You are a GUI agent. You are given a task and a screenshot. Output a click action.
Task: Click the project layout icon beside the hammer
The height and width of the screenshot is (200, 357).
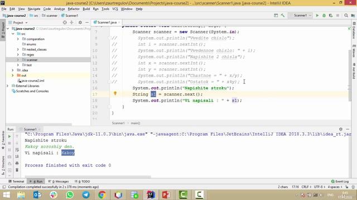tap(276, 16)
